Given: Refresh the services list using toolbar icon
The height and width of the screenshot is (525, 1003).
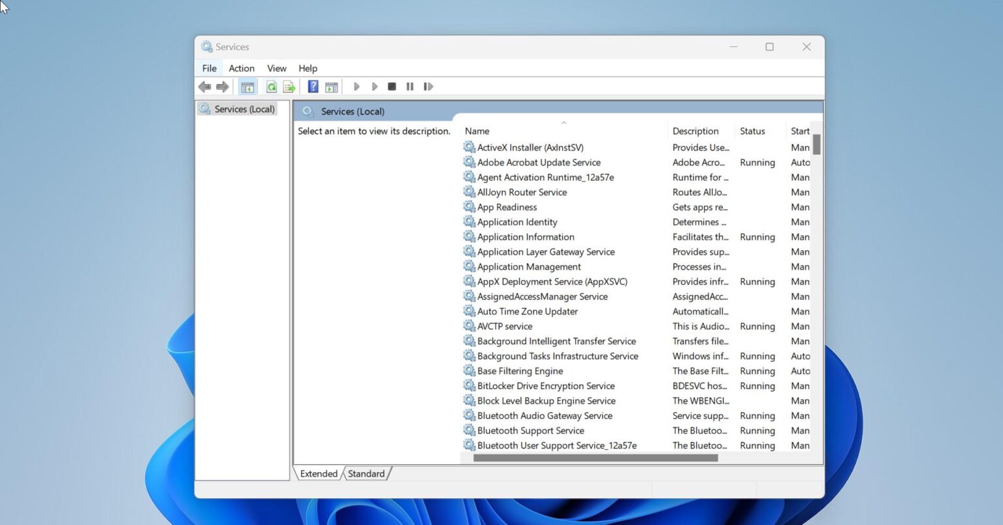Looking at the screenshot, I should 272,86.
